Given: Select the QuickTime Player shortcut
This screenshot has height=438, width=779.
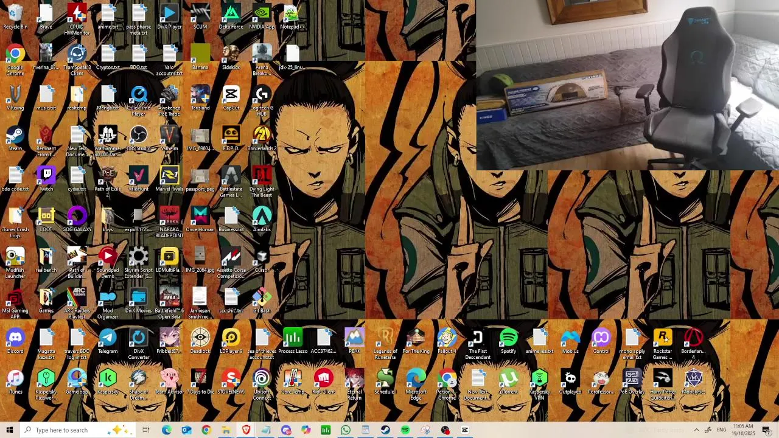Looking at the screenshot, I should 139,101.
